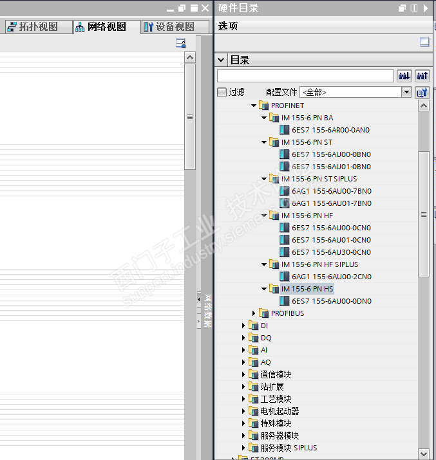Screen dimensions: 436x460
Task: Maximize the editor window icon
Action: click(x=194, y=8)
